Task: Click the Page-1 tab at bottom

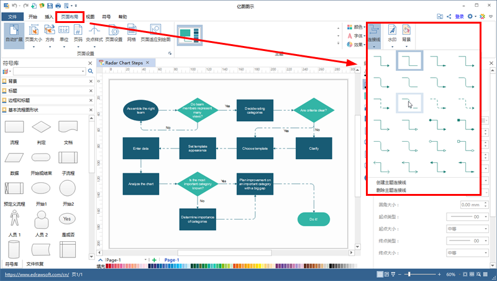Action: pyautogui.click(x=171, y=260)
